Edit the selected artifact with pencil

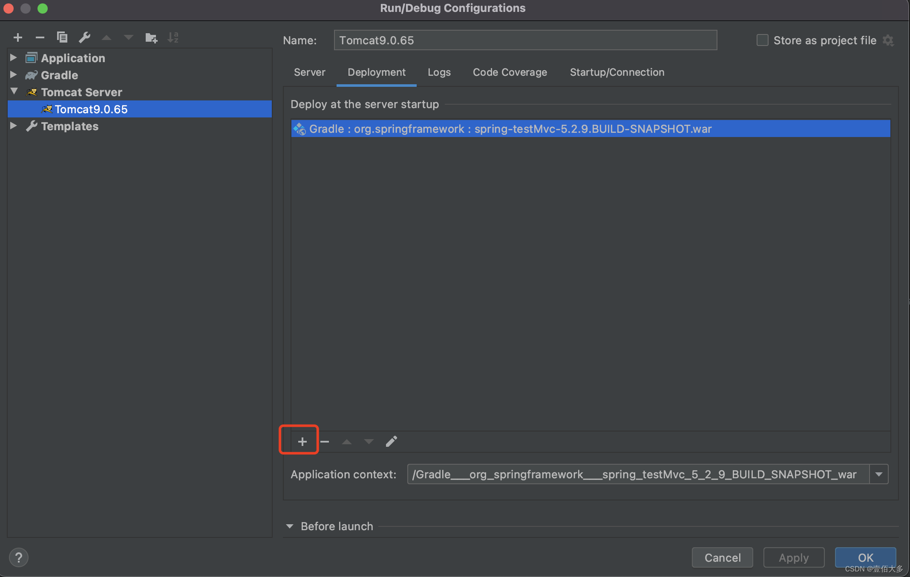click(x=392, y=442)
